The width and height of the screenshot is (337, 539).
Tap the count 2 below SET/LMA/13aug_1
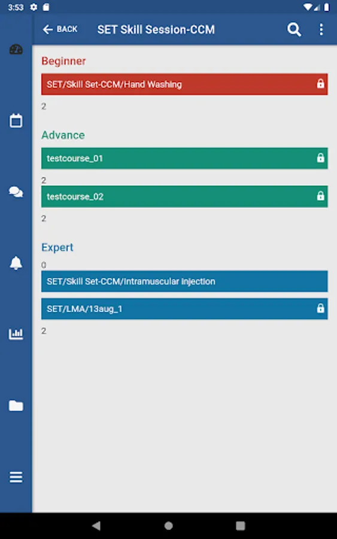point(44,331)
